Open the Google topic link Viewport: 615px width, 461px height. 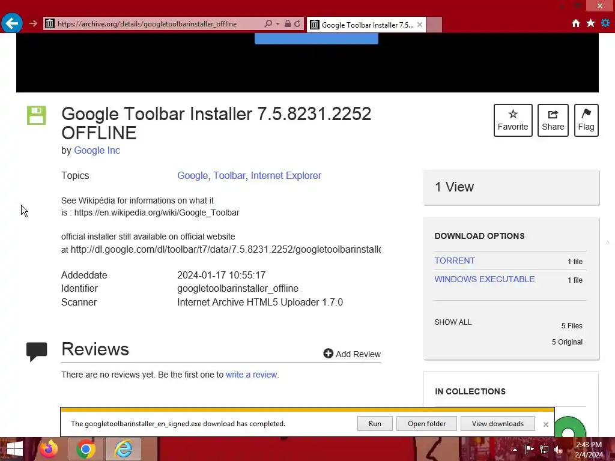point(192,176)
